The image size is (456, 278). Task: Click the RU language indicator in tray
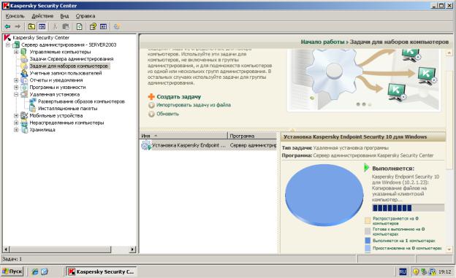(x=403, y=271)
